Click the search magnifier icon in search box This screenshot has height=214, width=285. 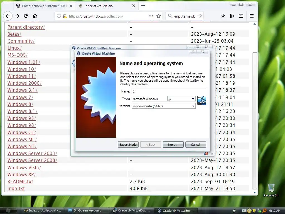(x=170, y=16)
